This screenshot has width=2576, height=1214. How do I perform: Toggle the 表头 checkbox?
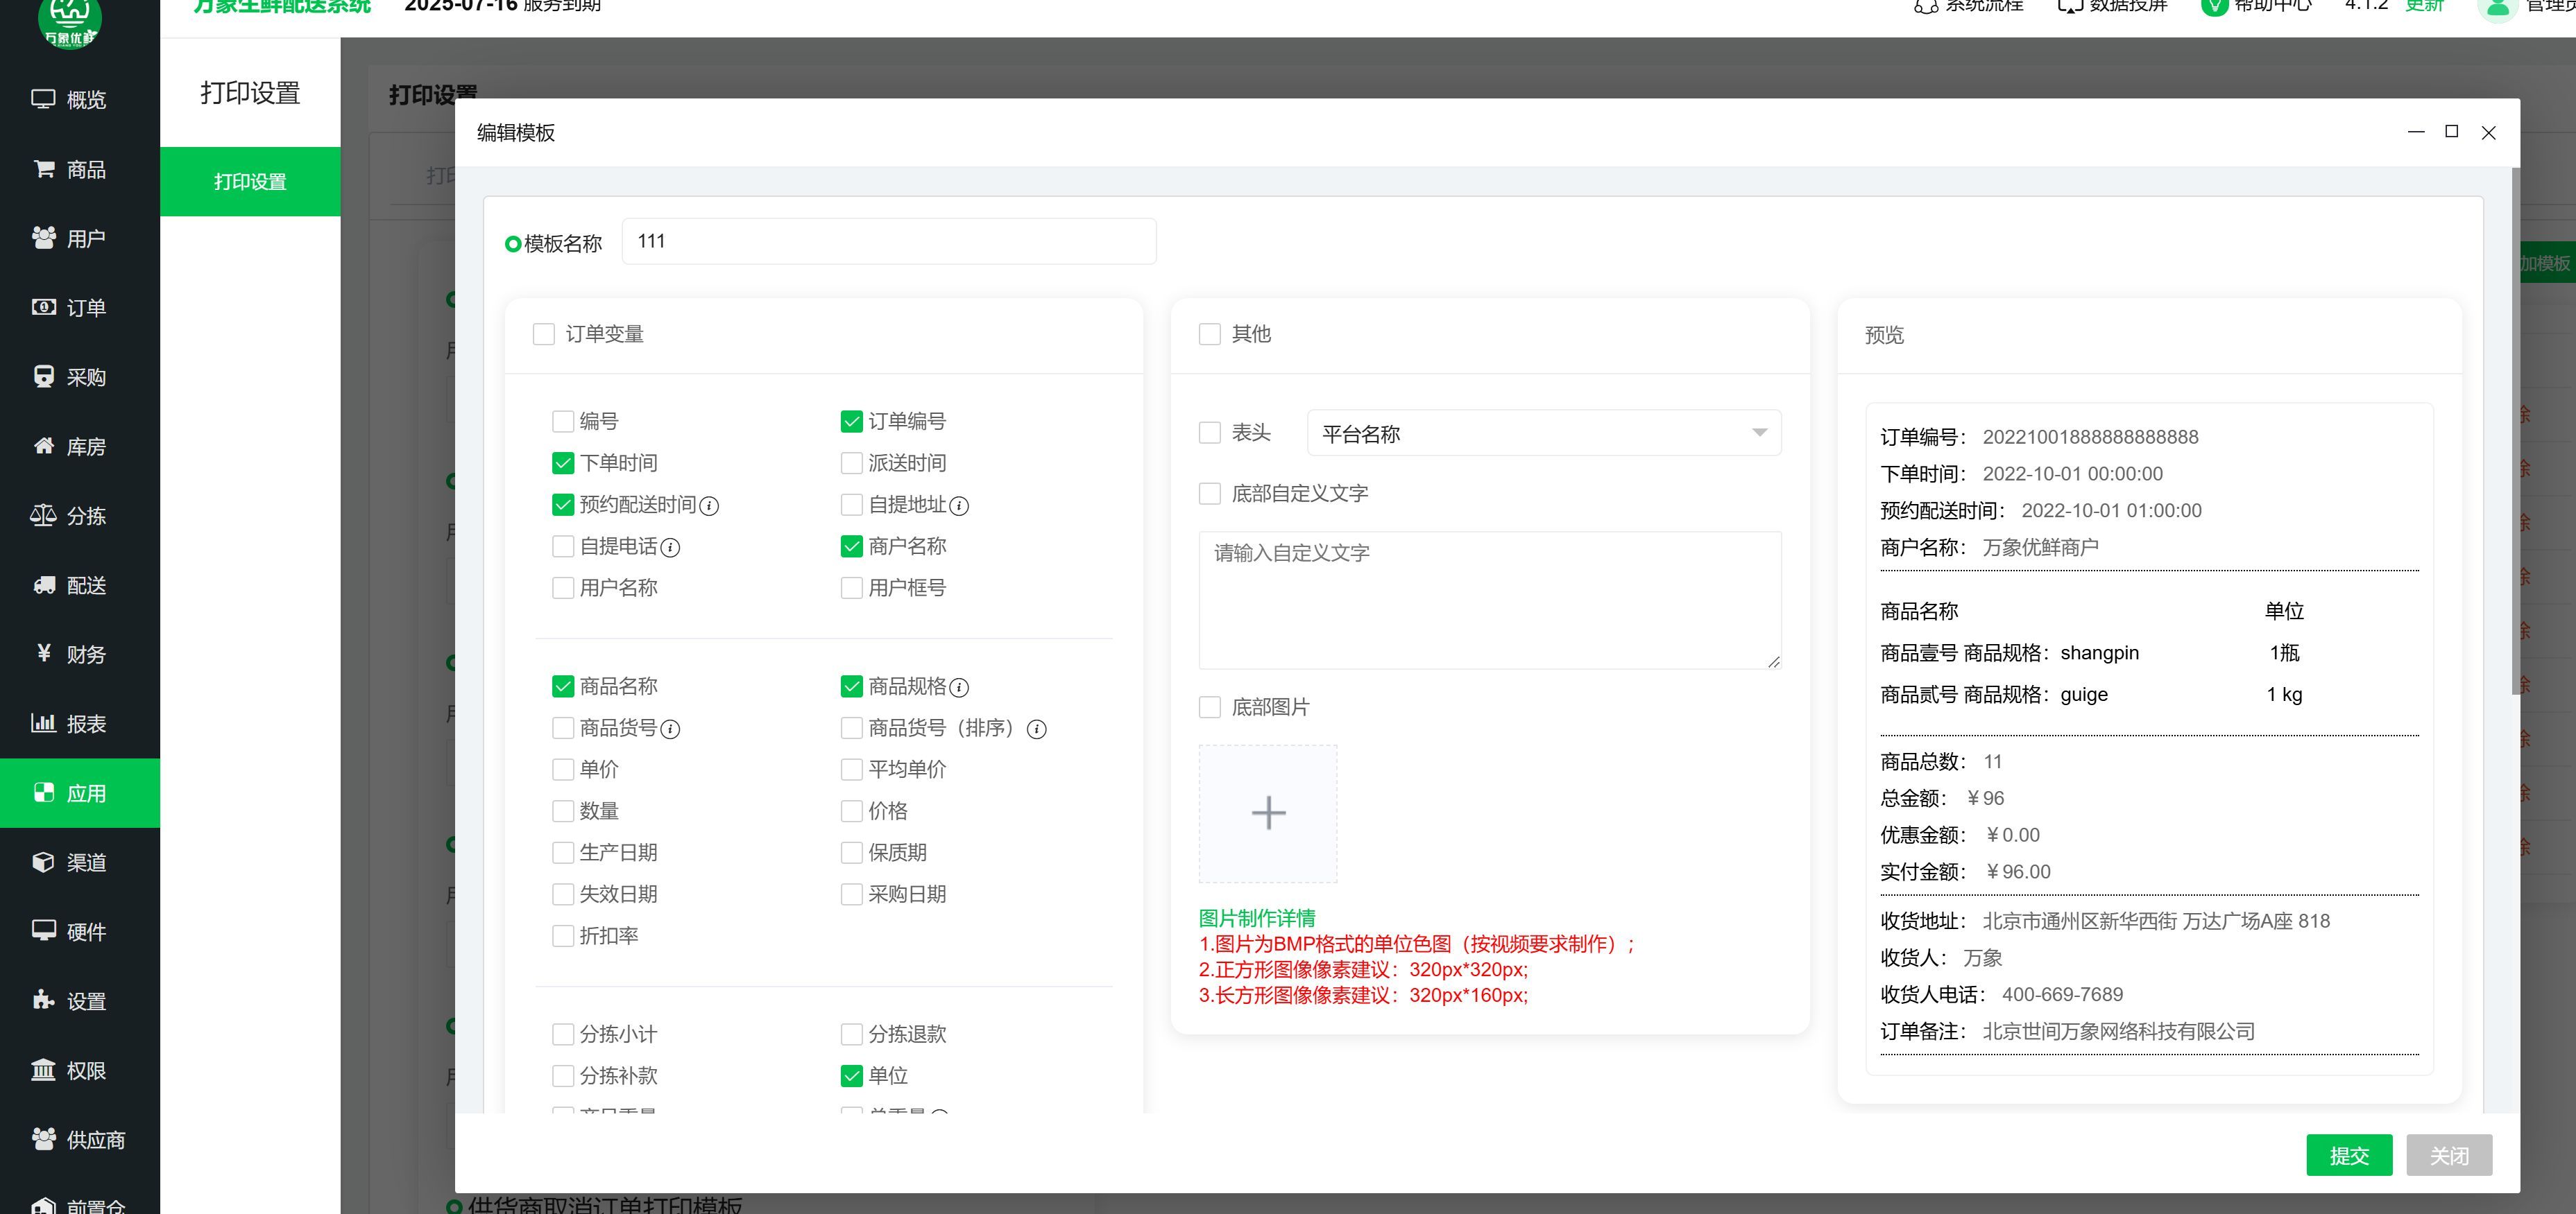(x=1209, y=433)
